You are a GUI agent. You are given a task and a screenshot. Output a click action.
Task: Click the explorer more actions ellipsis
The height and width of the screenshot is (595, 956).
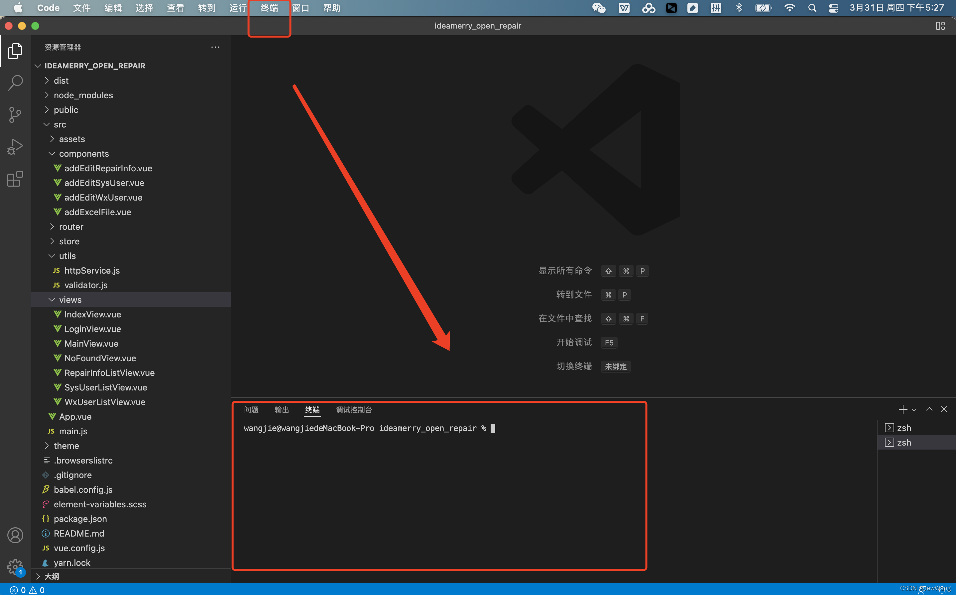(215, 47)
